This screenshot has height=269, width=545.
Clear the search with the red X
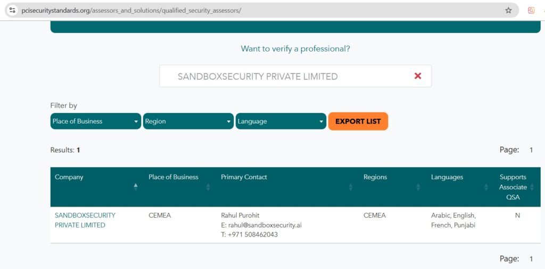click(418, 76)
